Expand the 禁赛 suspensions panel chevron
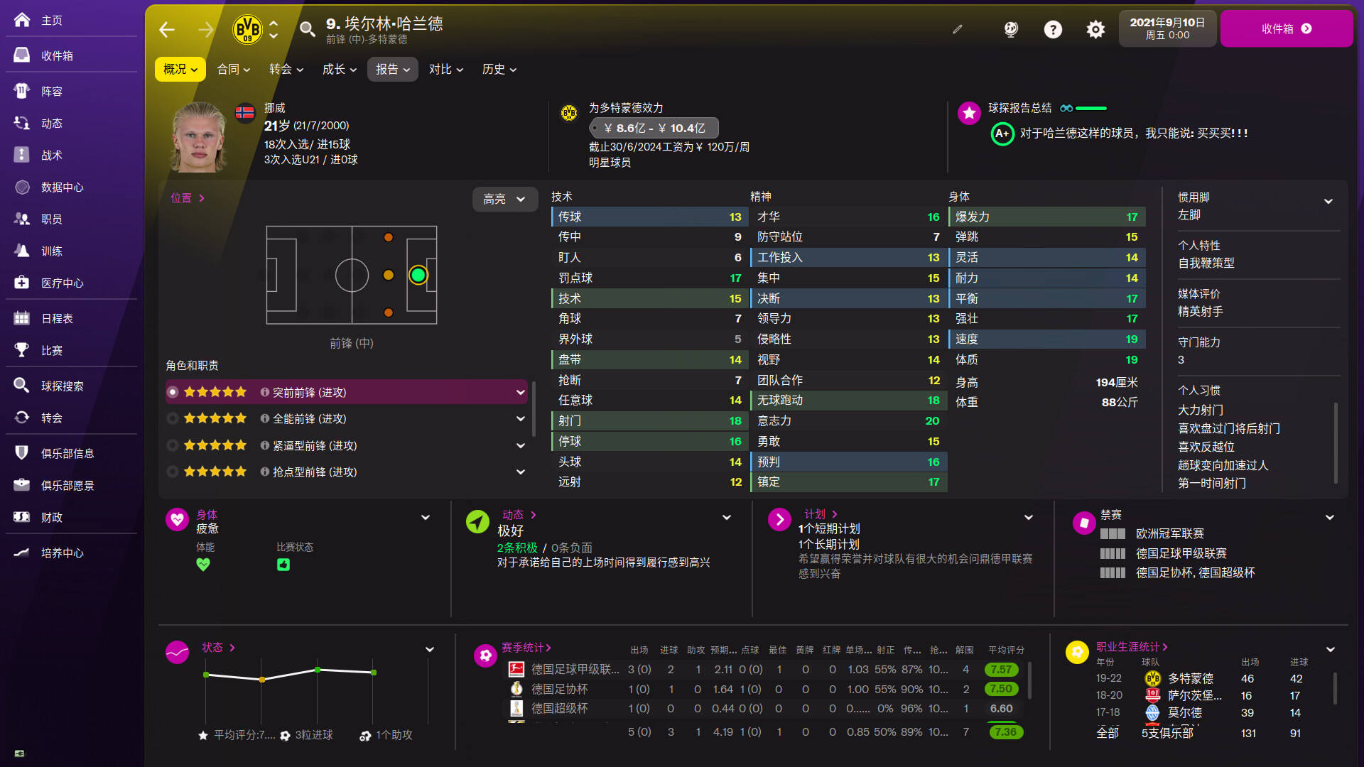 click(1329, 518)
